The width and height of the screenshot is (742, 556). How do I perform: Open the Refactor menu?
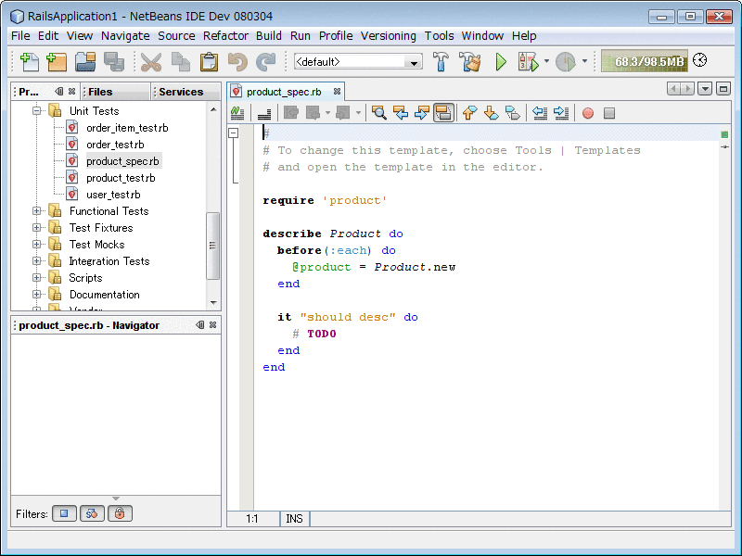click(x=225, y=36)
